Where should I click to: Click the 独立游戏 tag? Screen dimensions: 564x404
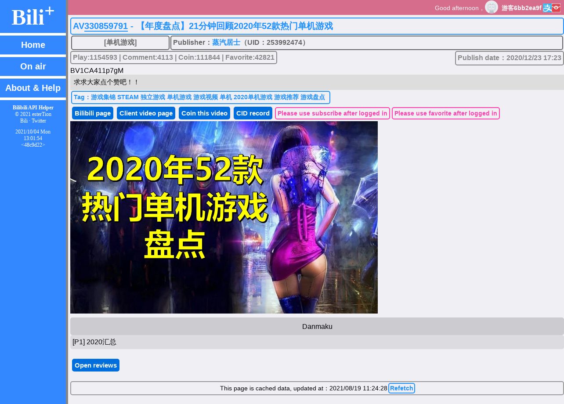click(x=153, y=97)
